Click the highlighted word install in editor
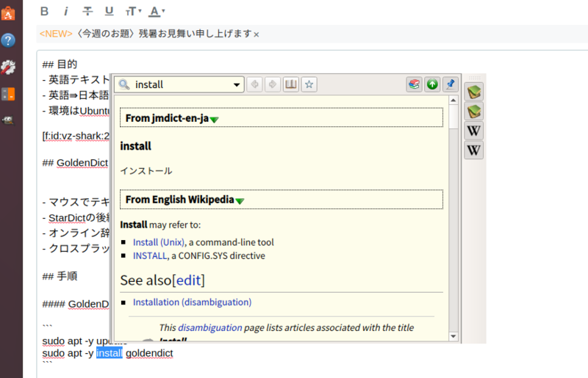This screenshot has height=378, width=588. click(109, 353)
